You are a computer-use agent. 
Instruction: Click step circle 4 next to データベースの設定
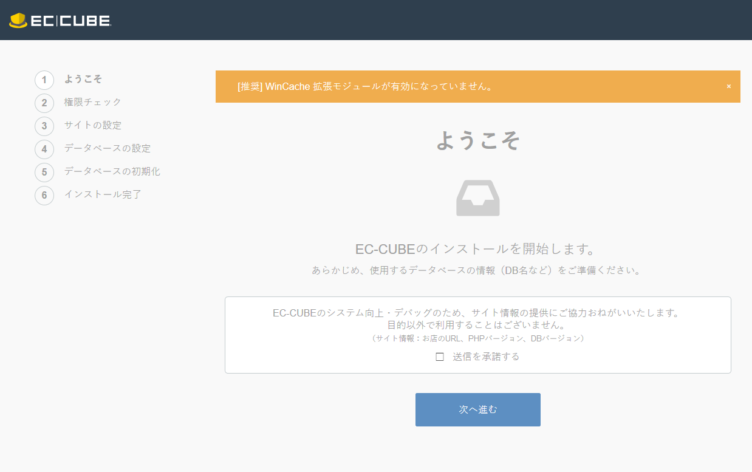pyautogui.click(x=44, y=149)
